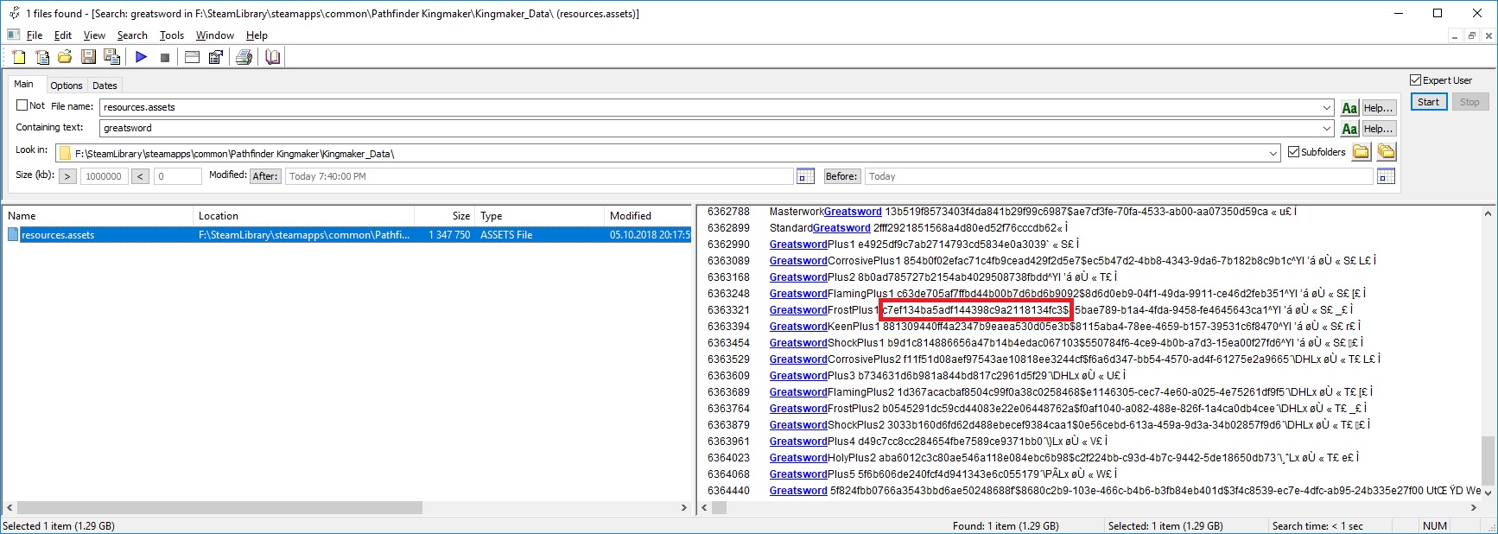Click the gray stop square toolbar icon
The width and height of the screenshot is (1498, 534).
pyautogui.click(x=165, y=57)
